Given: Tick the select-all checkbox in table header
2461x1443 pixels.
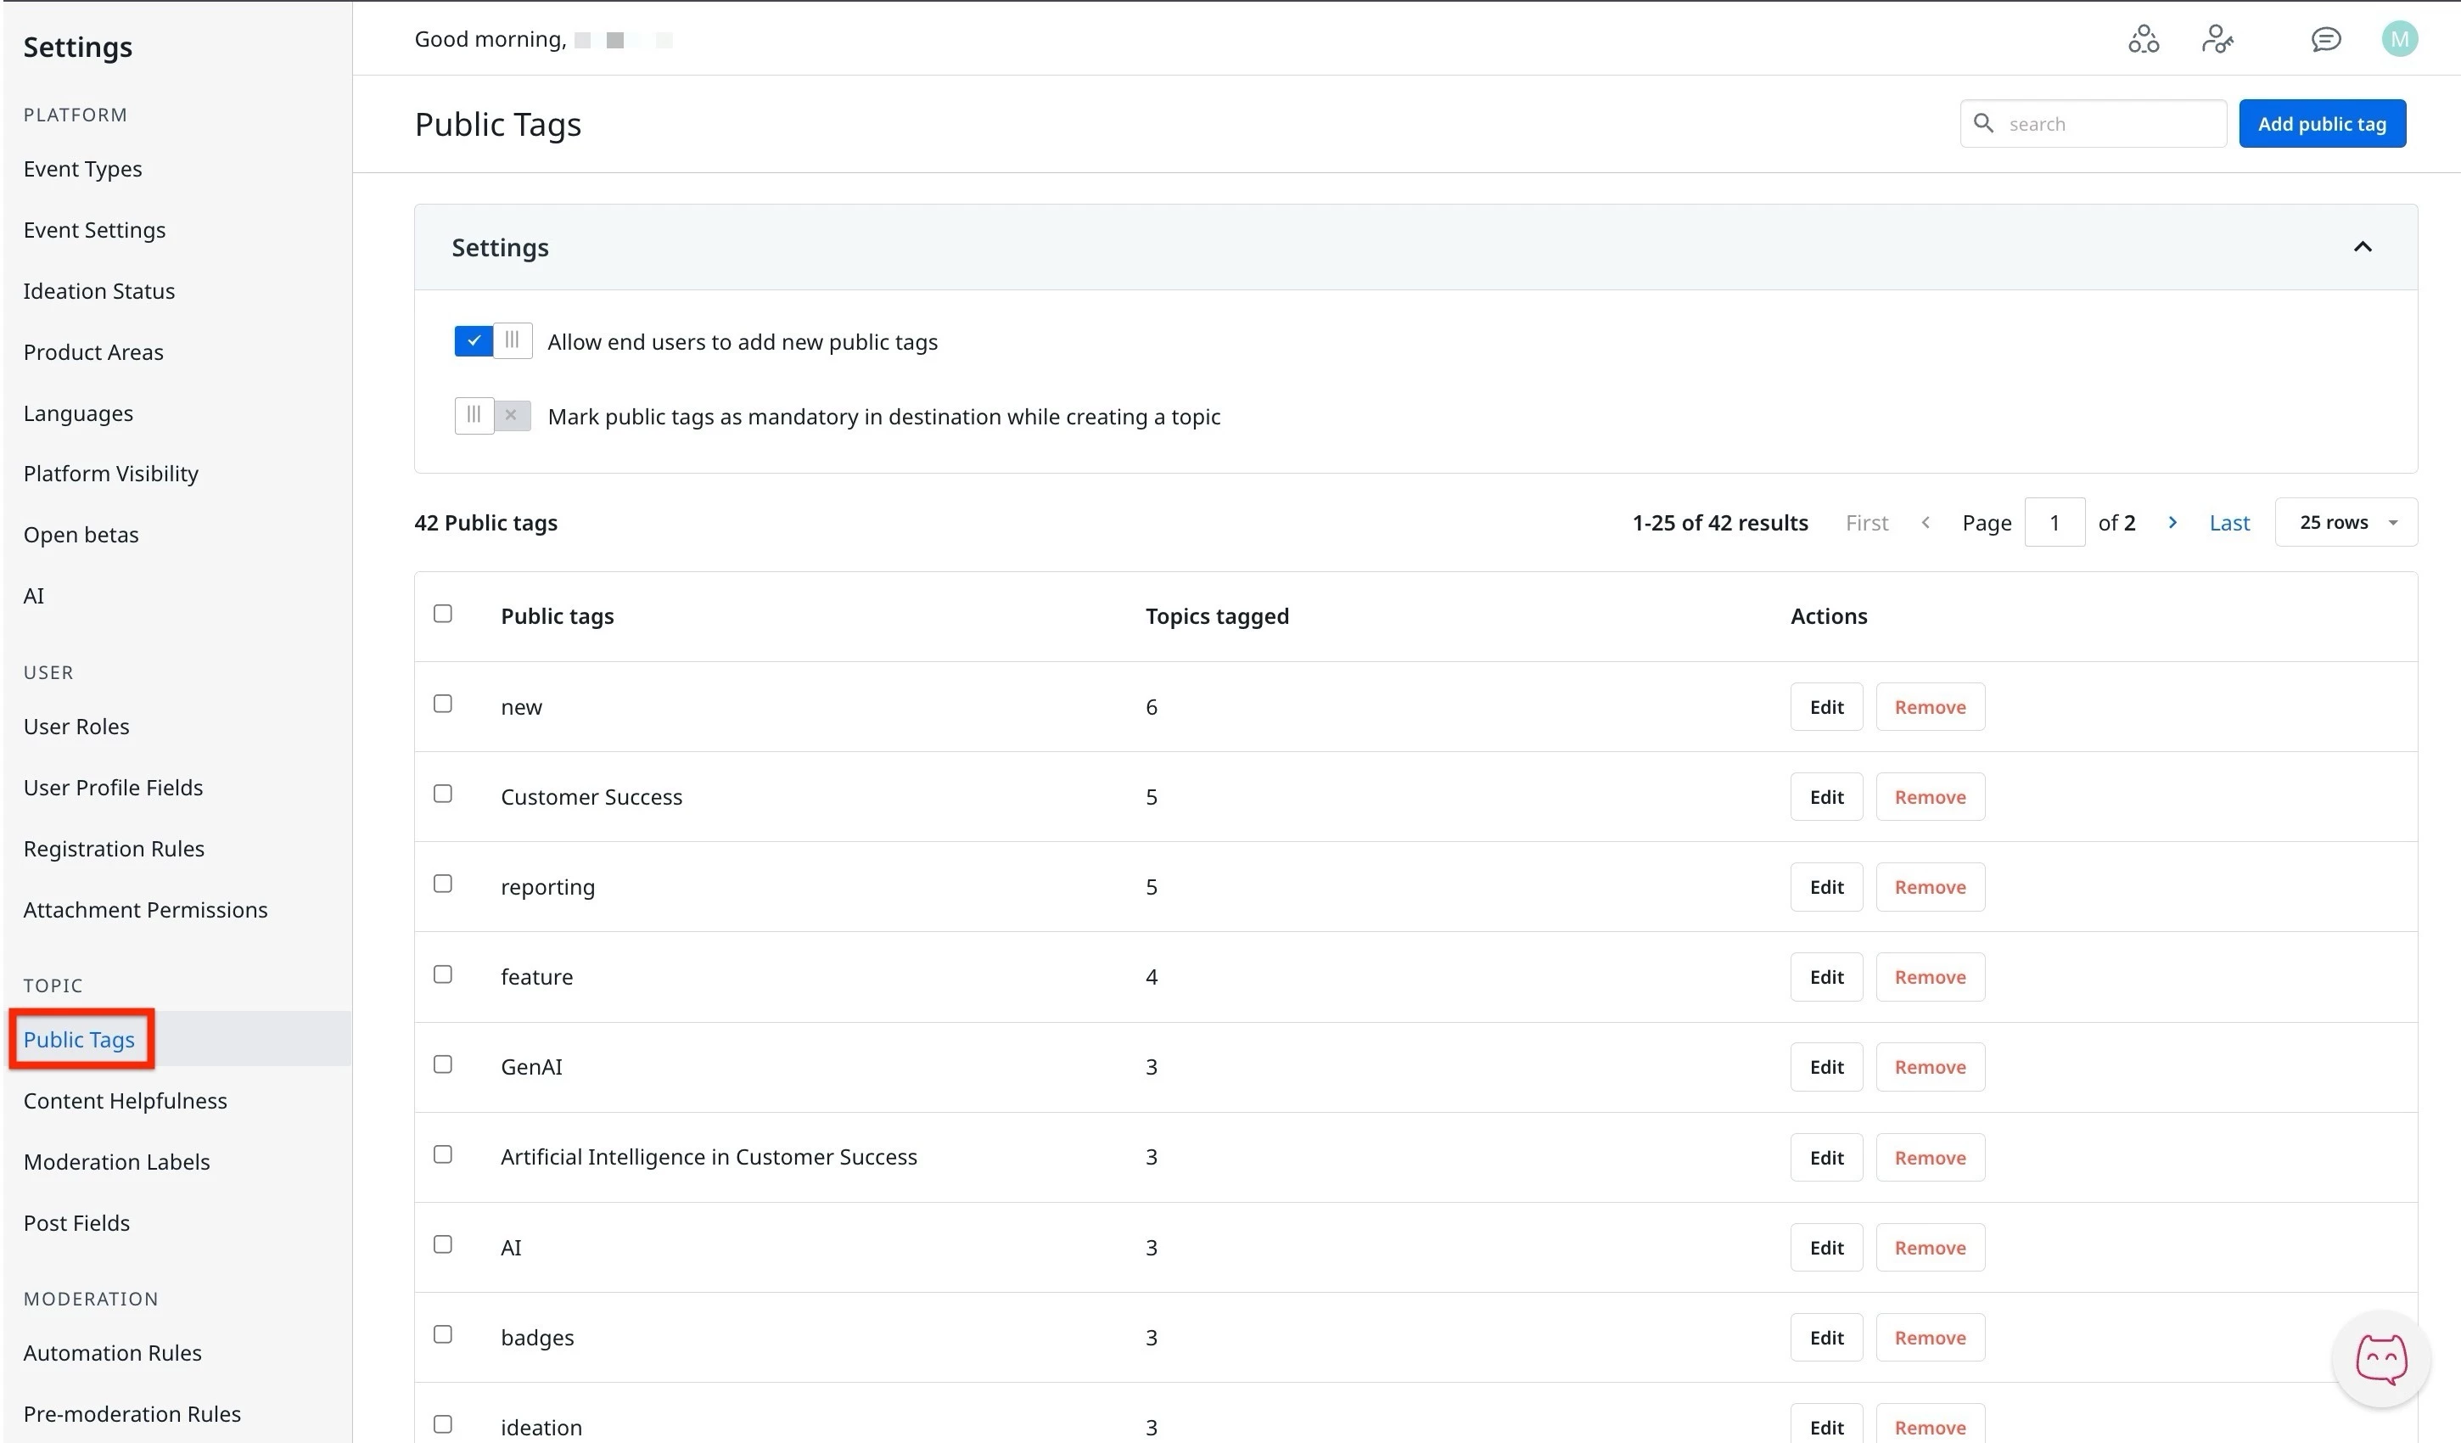Looking at the screenshot, I should point(442,614).
